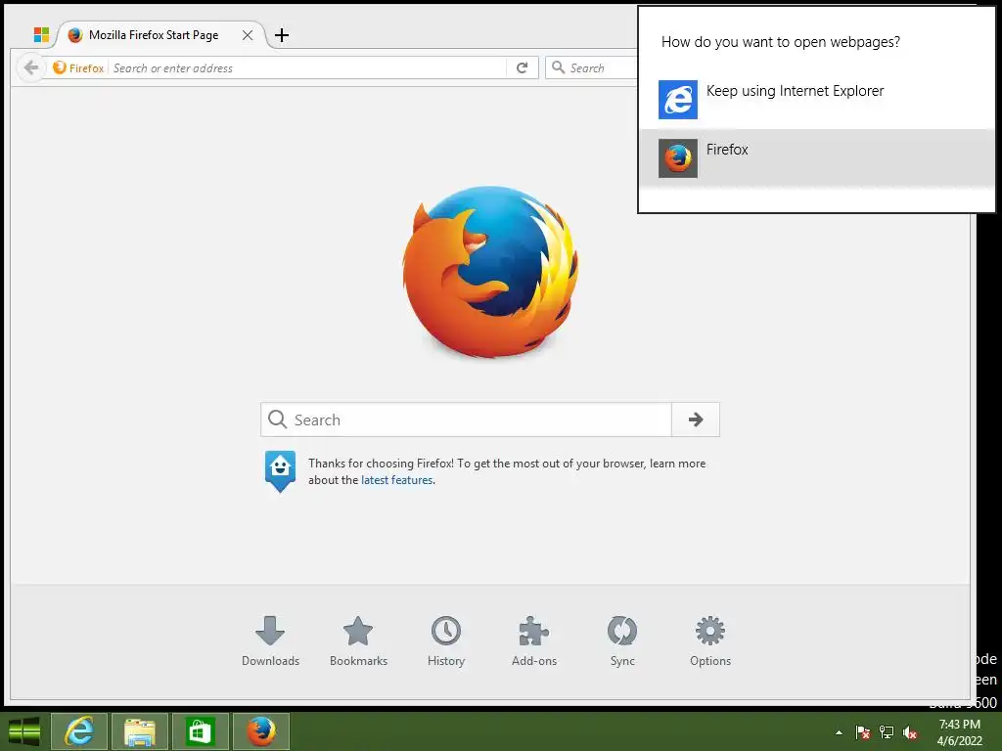
Task: Click the network status tray icon
Action: (887, 732)
